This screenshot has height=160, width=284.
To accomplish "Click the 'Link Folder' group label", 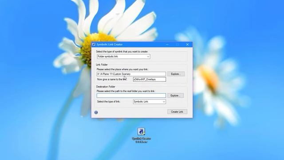I will tap(102, 65).
